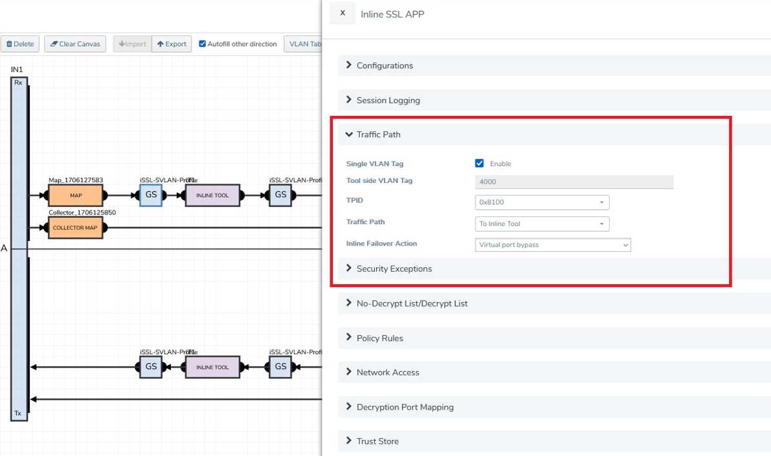Open the TPID dropdown

[x=542, y=202]
